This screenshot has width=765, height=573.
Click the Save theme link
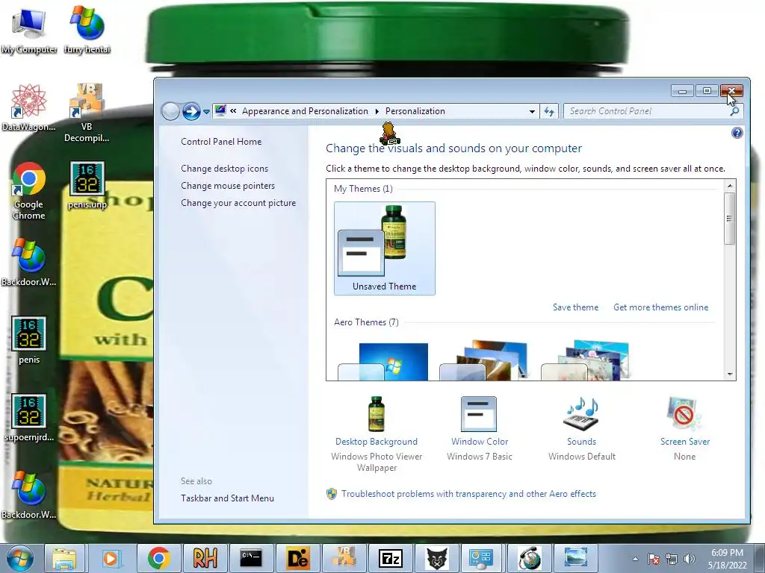575,307
